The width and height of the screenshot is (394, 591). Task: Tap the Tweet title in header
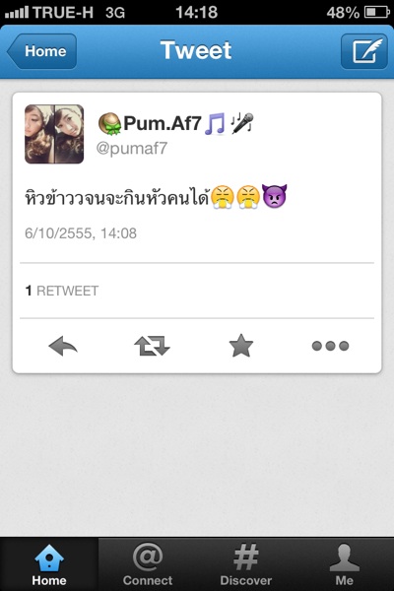point(196,50)
